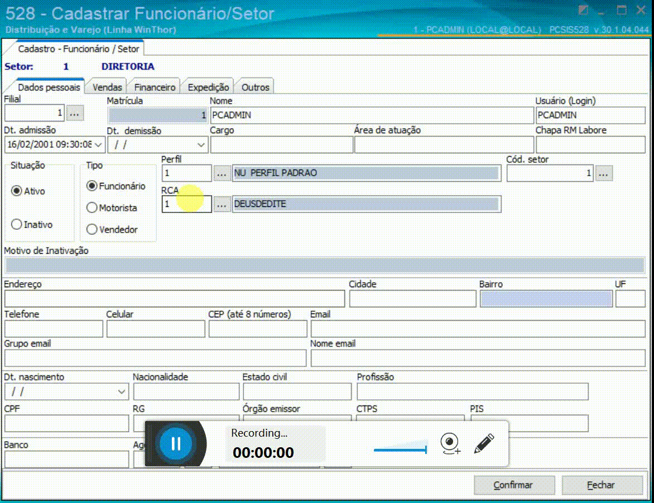Click the DEUSDEDITE RCA name field
The image size is (654, 503).
[366, 204]
